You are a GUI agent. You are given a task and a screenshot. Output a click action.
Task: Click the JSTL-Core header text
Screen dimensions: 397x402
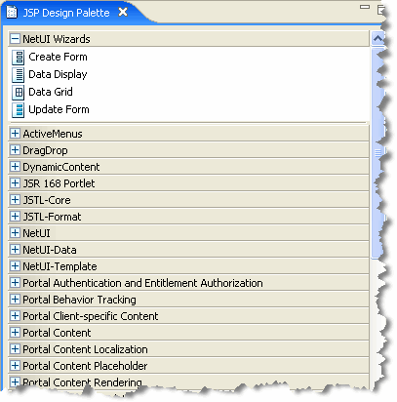coord(47,200)
